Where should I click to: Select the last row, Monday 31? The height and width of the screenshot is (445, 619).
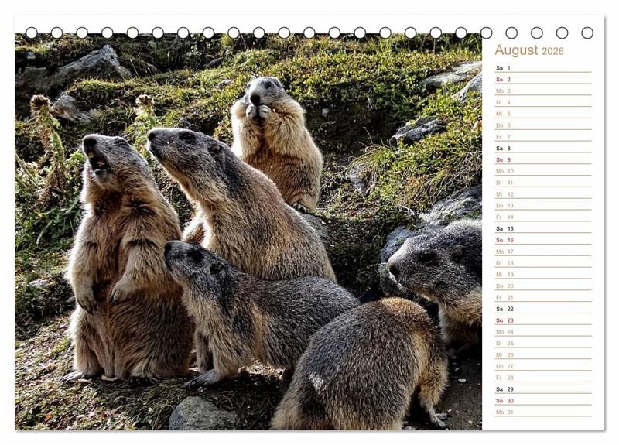coord(542,412)
